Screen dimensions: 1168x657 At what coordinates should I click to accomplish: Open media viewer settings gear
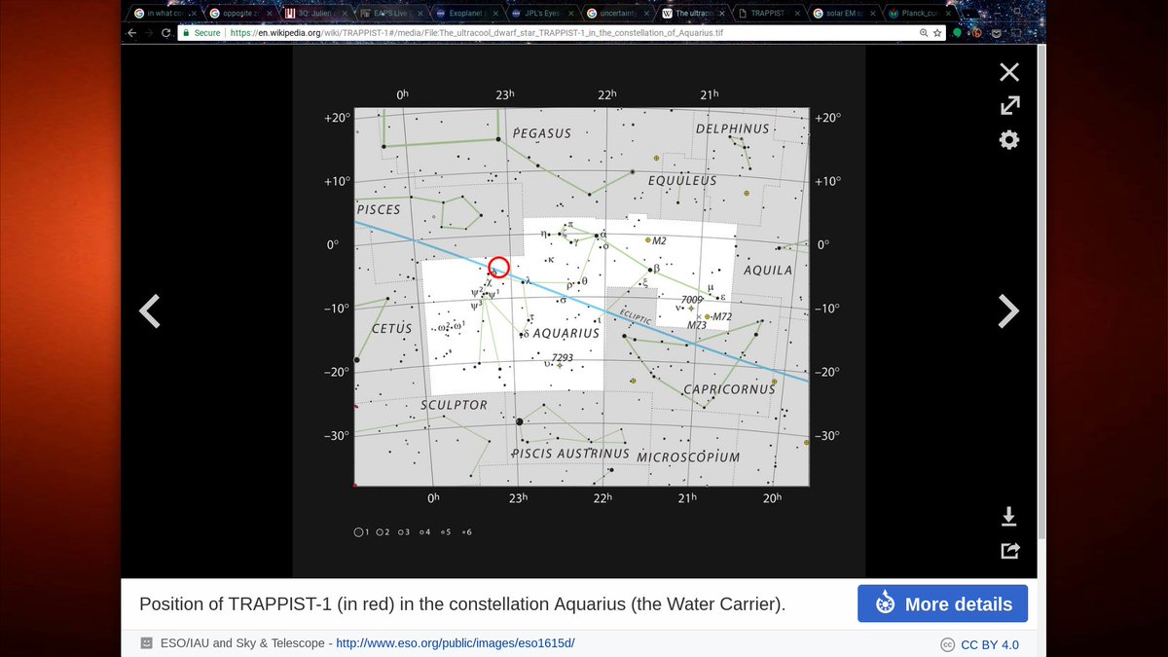click(1009, 140)
